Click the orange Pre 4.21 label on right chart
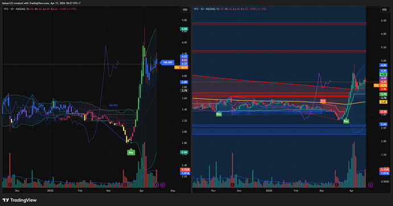 380,85
